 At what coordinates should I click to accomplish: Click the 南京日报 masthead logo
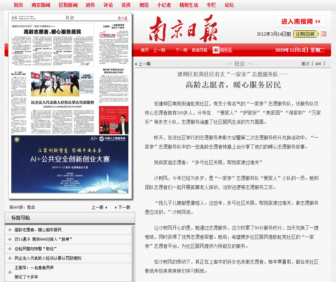[184, 28]
